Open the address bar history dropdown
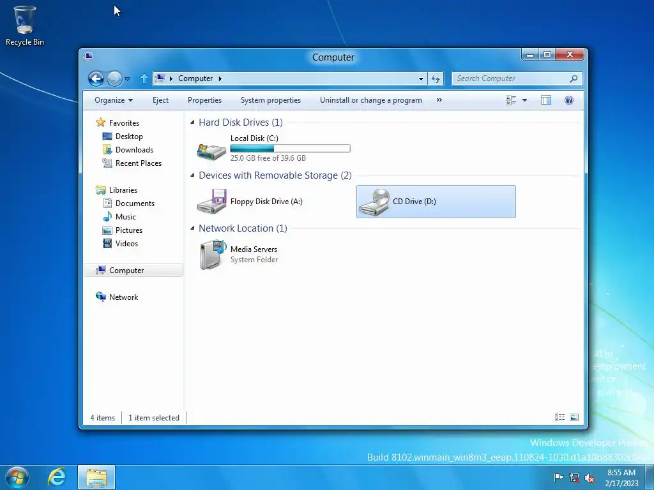 click(421, 78)
